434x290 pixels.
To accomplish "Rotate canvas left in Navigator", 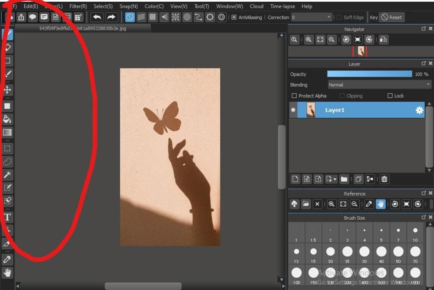I will pyautogui.click(x=346, y=39).
